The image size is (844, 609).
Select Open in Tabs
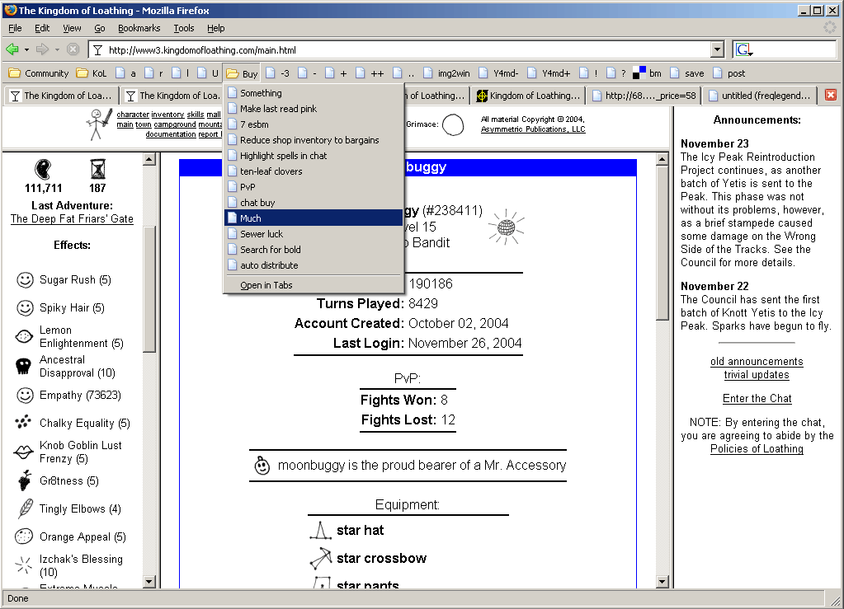[x=314, y=285]
